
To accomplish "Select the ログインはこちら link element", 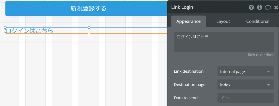I will [x=29, y=31].
